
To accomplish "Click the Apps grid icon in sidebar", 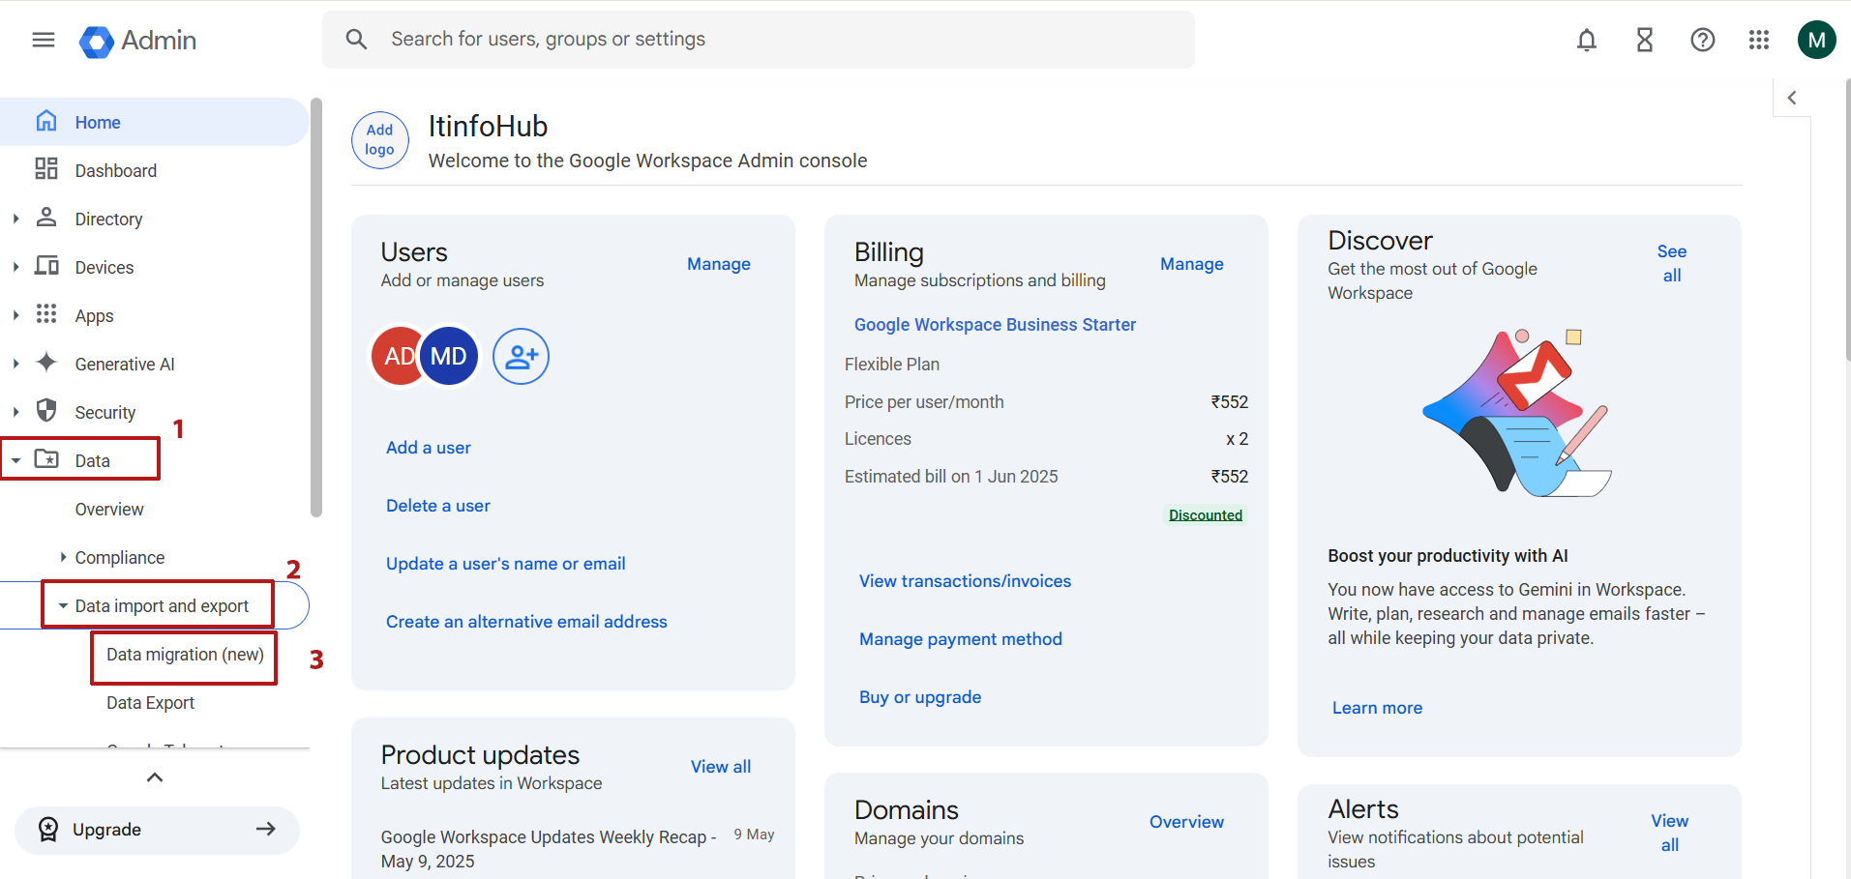I will [x=46, y=314].
